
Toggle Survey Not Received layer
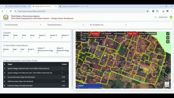[147, 33]
